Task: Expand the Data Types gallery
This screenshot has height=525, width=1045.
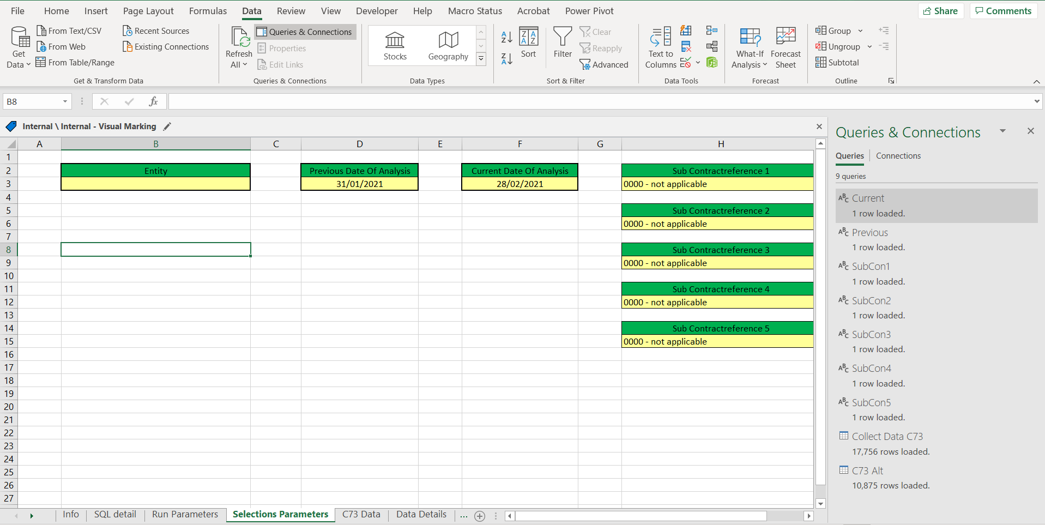Action: pos(481,59)
